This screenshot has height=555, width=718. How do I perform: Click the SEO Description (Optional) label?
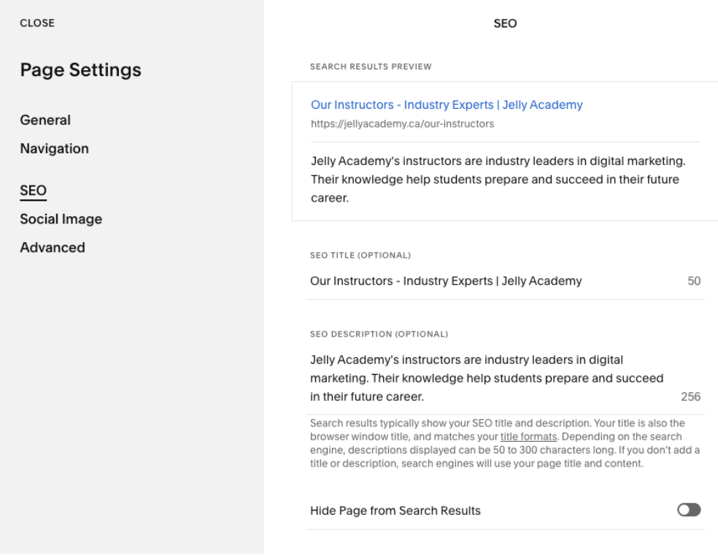(379, 334)
